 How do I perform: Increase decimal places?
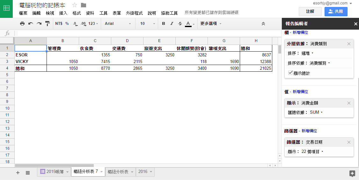[x=83, y=24]
